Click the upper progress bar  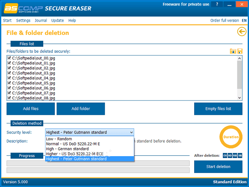(98, 163)
